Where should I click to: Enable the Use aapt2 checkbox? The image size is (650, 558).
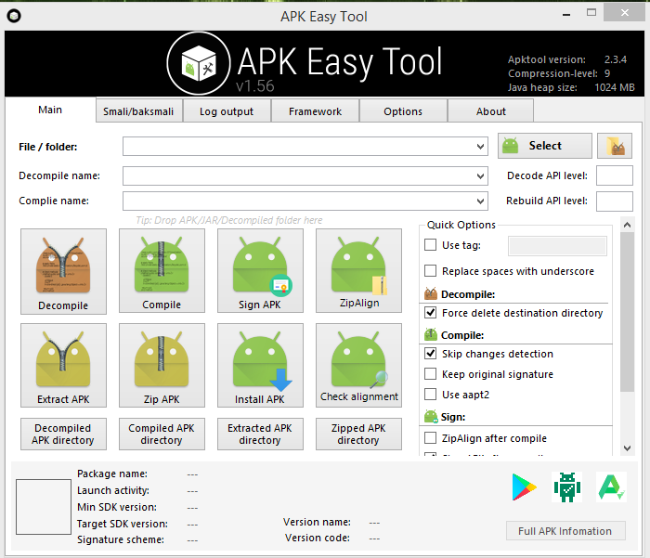[x=430, y=395]
